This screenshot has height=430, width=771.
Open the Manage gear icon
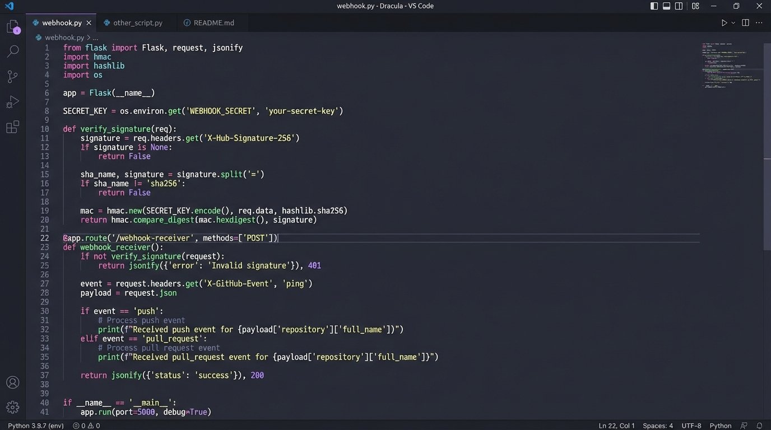(x=12, y=407)
